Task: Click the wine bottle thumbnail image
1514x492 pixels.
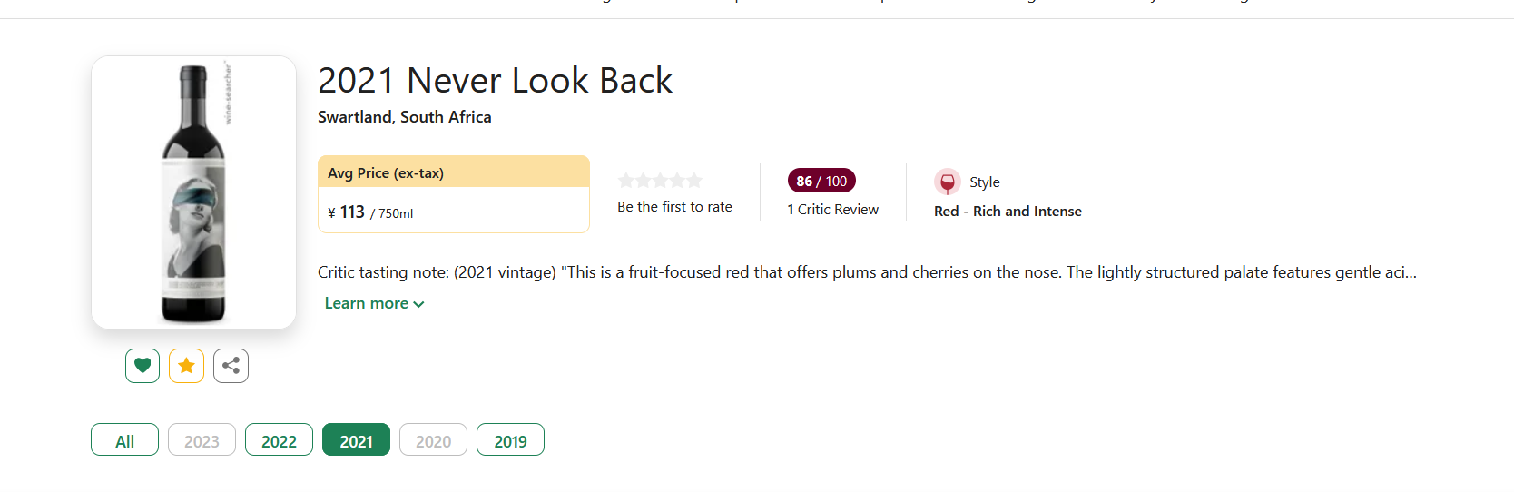Action: (193, 192)
